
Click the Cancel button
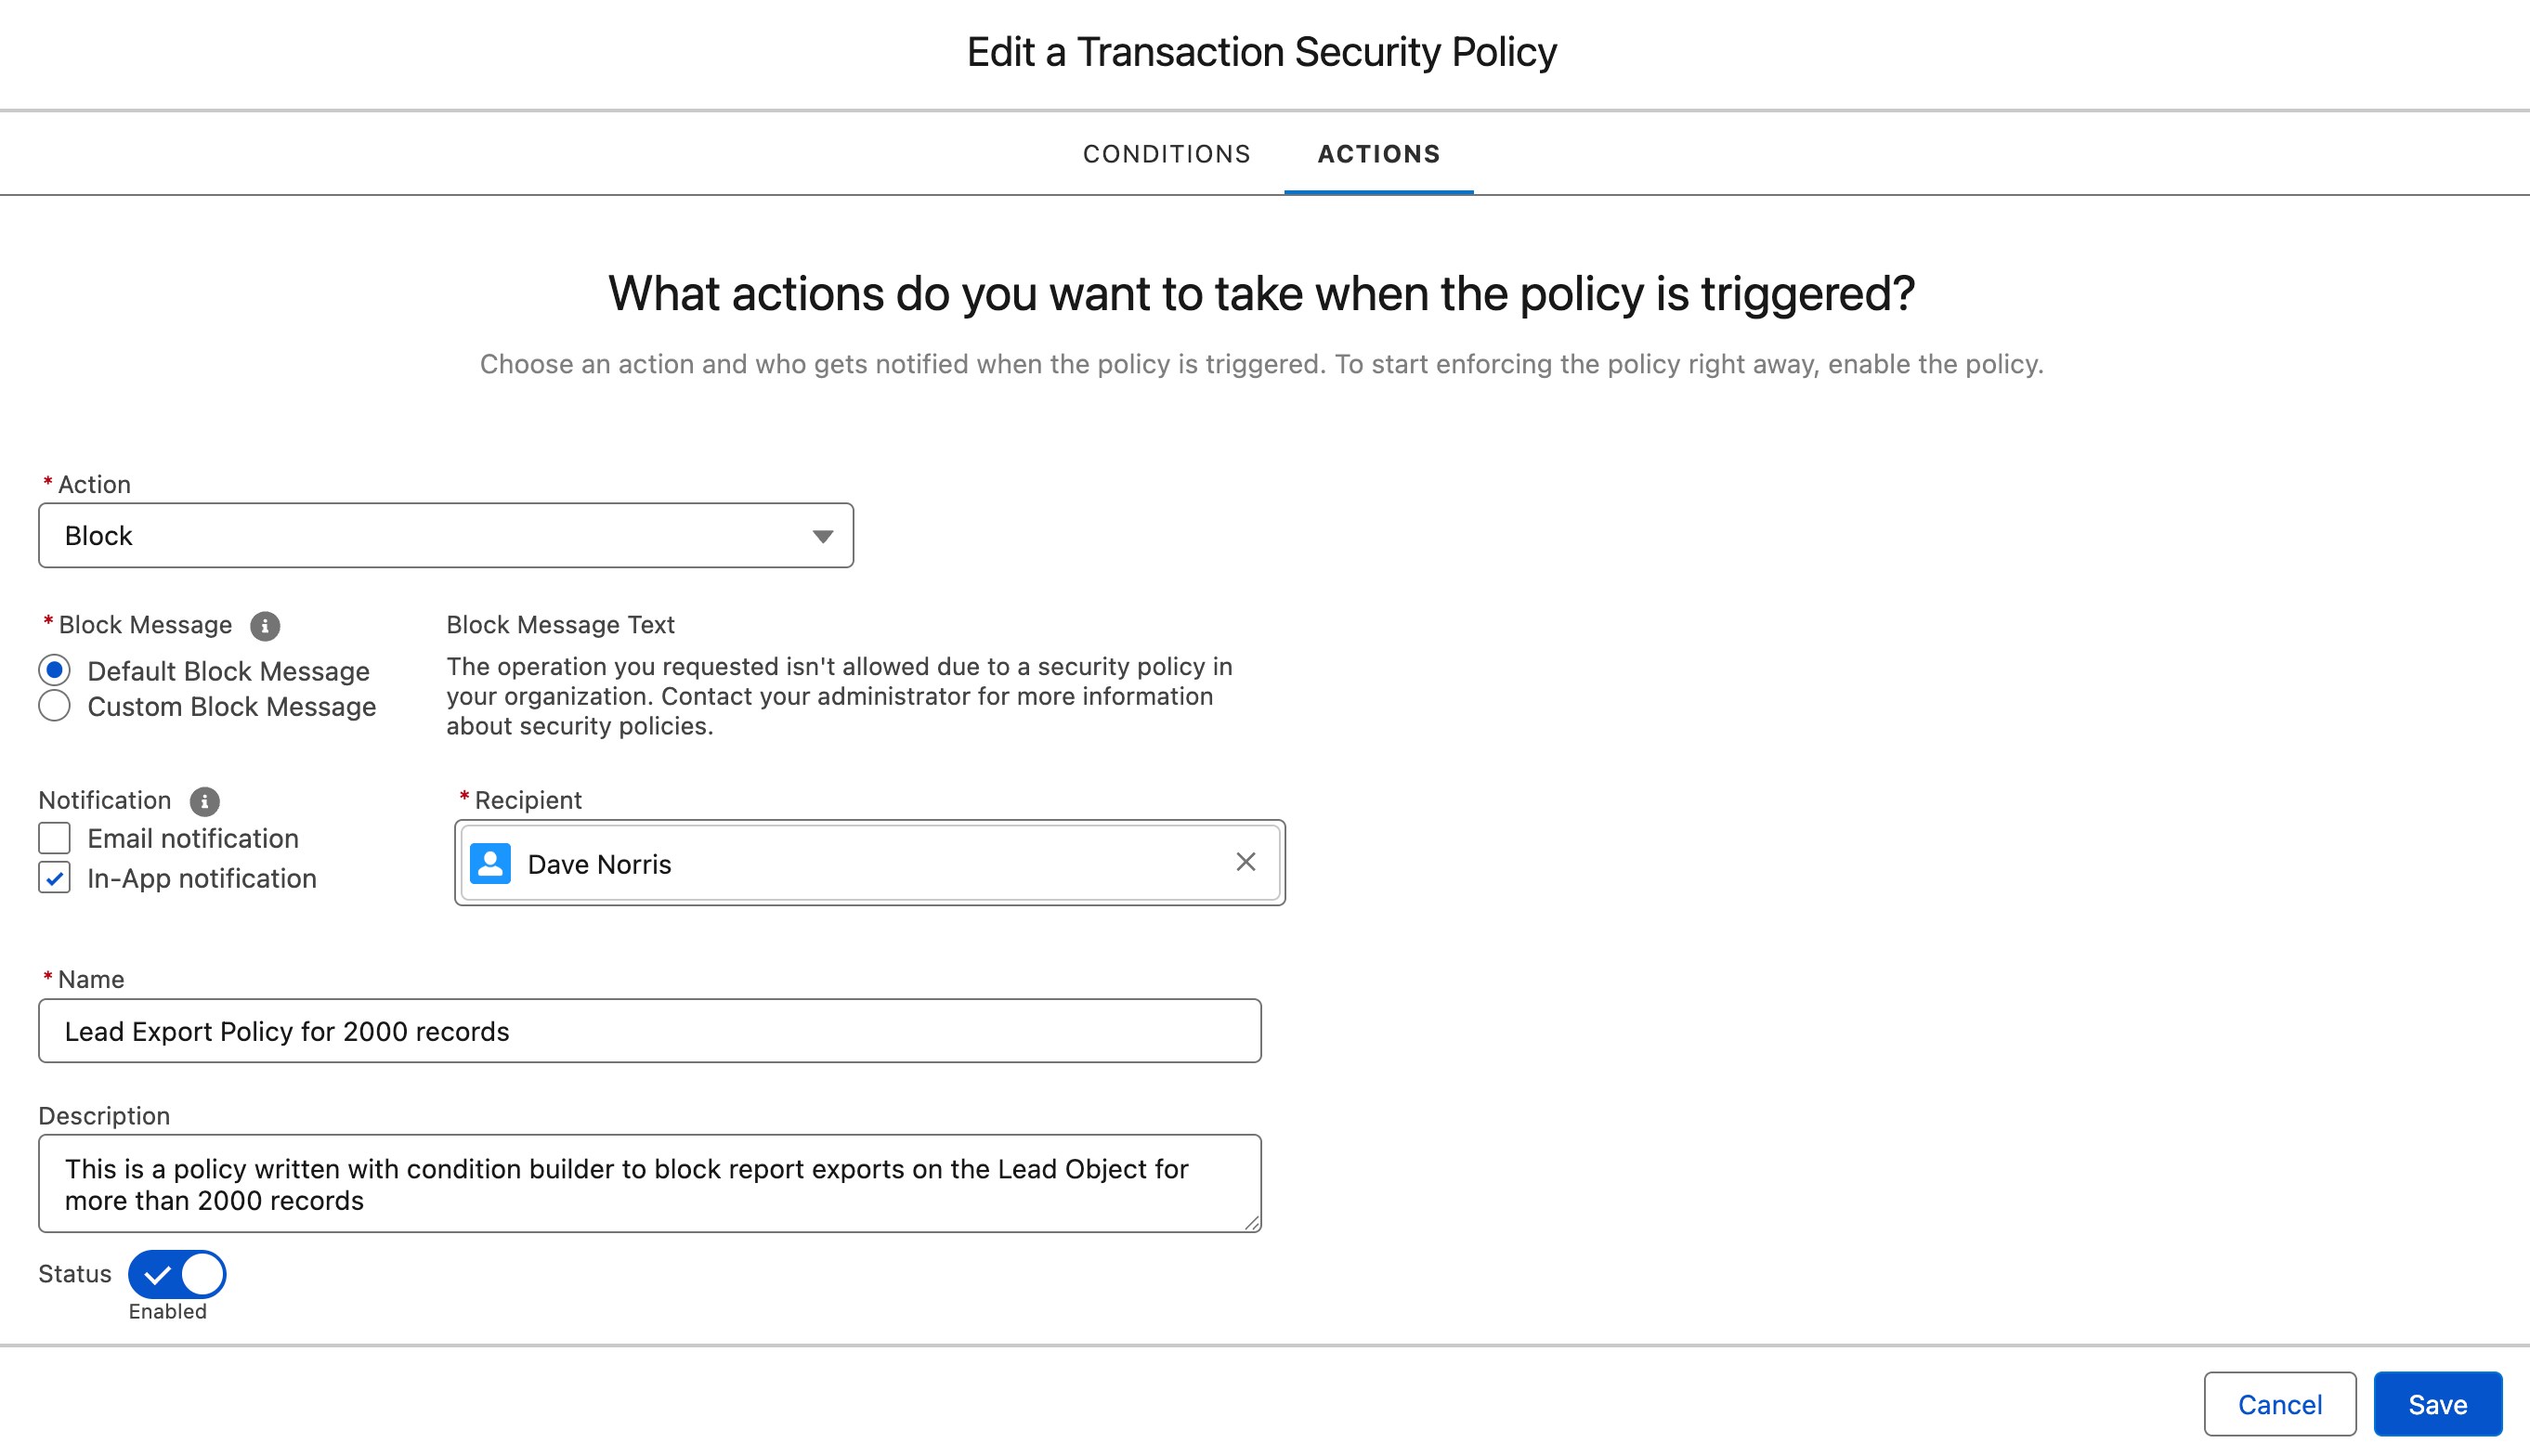coord(2279,1404)
